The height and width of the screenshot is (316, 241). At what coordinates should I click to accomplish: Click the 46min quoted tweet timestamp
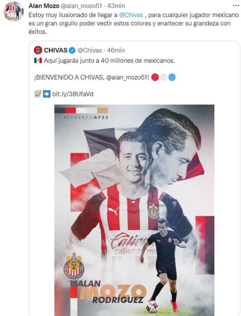pos(116,50)
